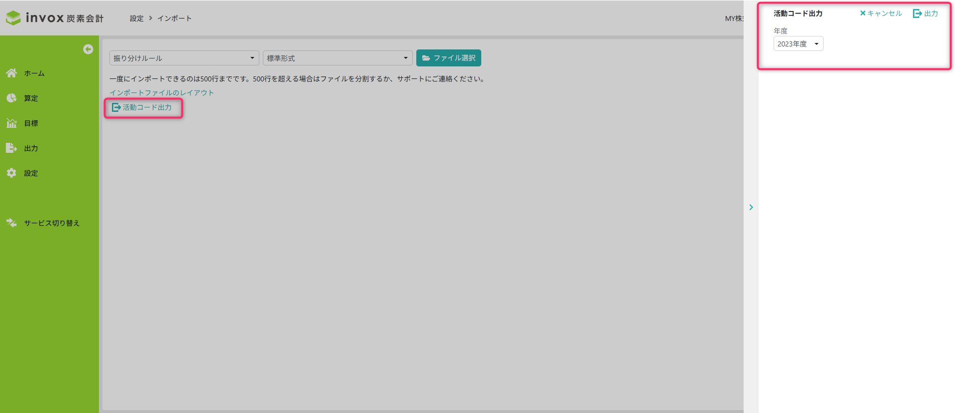The height and width of the screenshot is (413, 955).
Task: Open the 標準形式 format dropdown
Action: [337, 58]
